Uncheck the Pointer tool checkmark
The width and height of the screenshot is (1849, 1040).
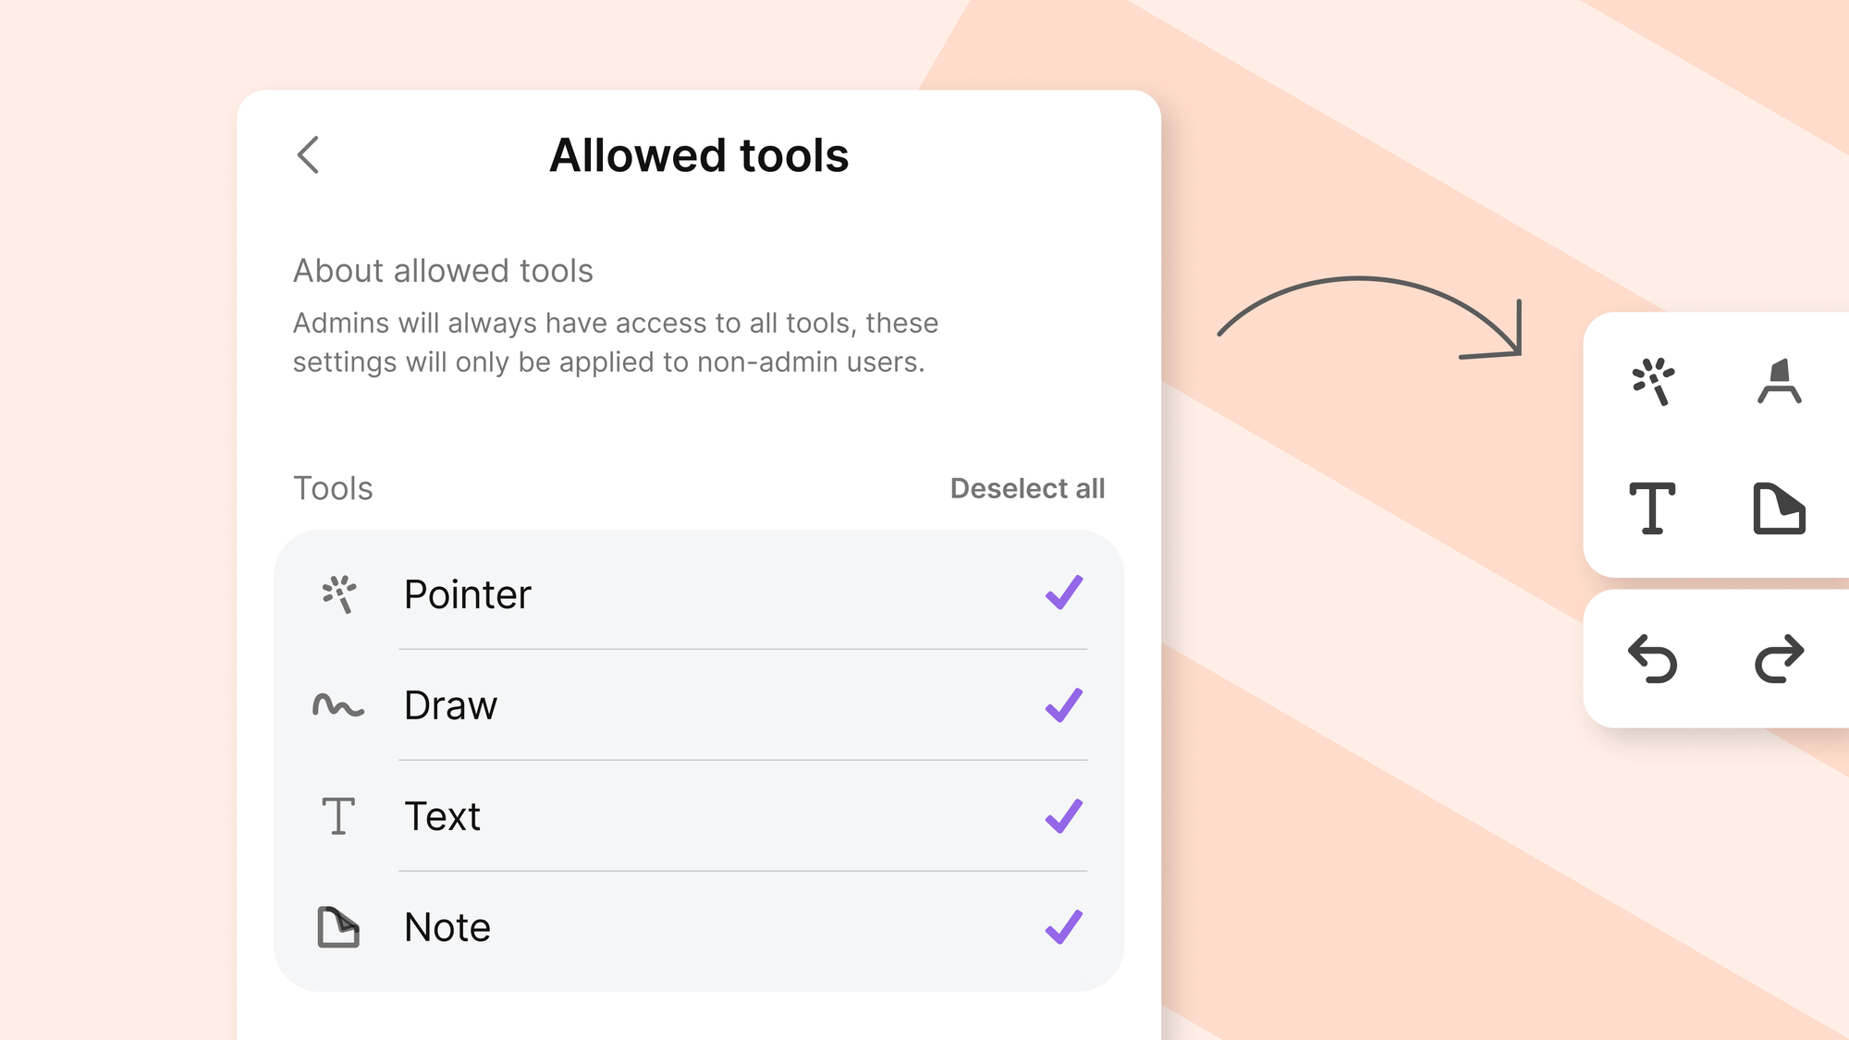[x=1065, y=594]
